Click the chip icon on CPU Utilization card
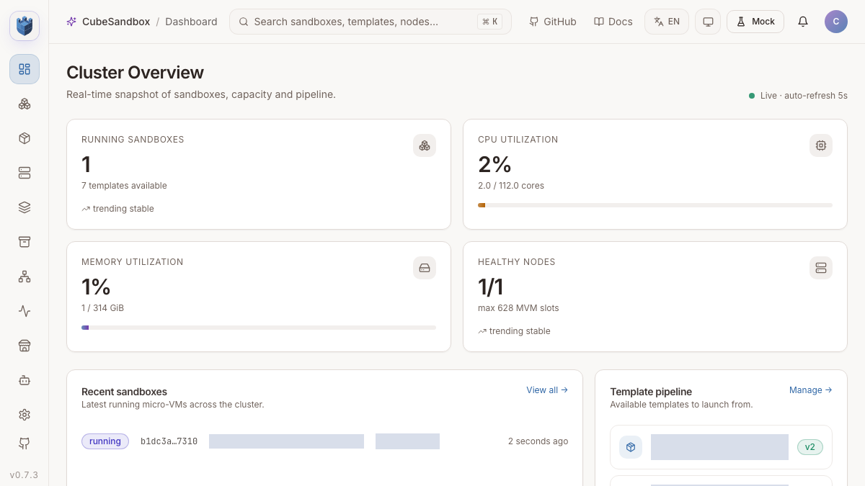 coord(821,145)
